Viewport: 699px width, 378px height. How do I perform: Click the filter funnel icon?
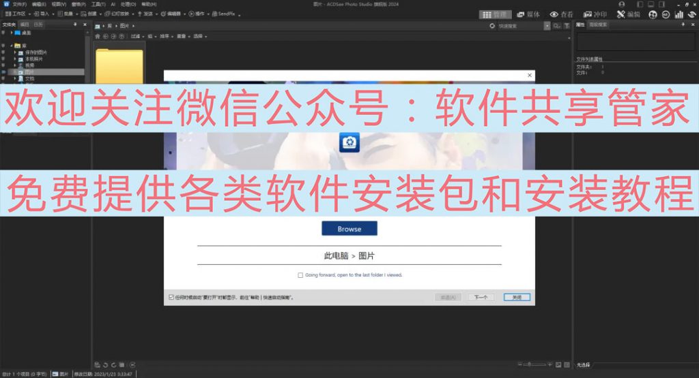pos(567,26)
